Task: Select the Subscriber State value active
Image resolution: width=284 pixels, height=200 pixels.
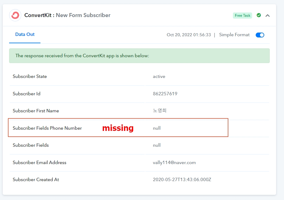Action: coord(159,76)
